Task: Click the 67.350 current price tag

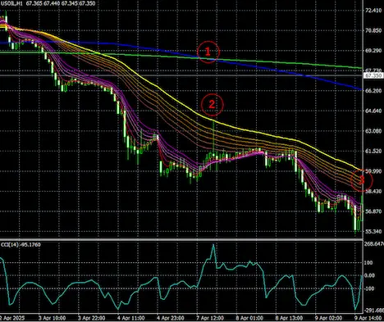Action: tap(373, 75)
